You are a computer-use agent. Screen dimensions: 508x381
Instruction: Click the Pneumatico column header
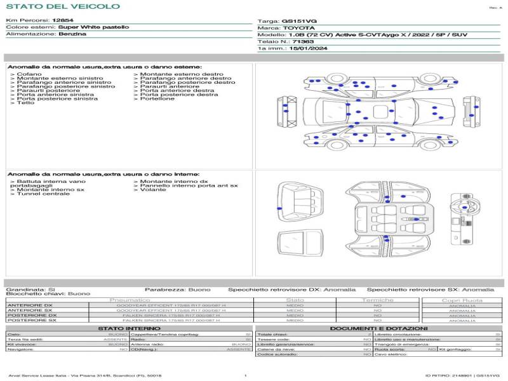tap(130, 300)
